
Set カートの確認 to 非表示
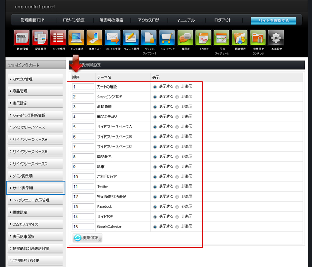click(x=178, y=87)
